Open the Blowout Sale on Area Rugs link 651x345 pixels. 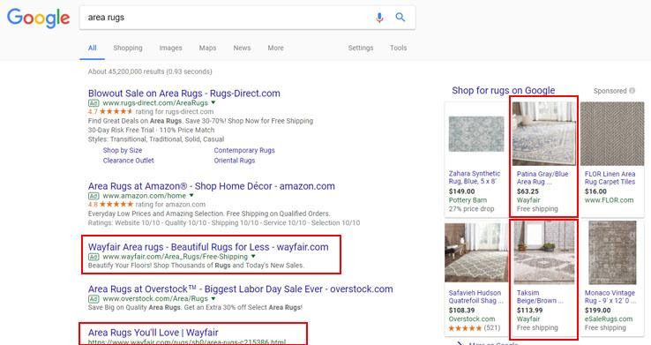[184, 93]
